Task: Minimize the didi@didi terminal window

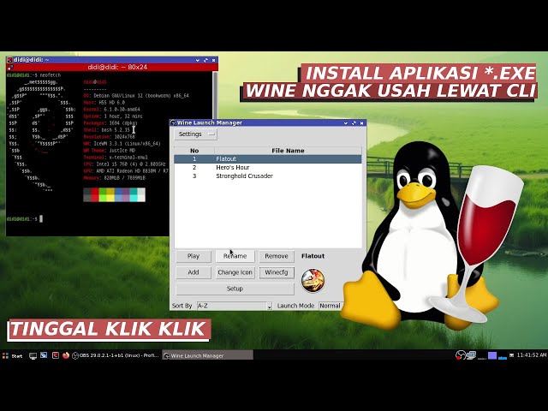Action: pos(198,60)
